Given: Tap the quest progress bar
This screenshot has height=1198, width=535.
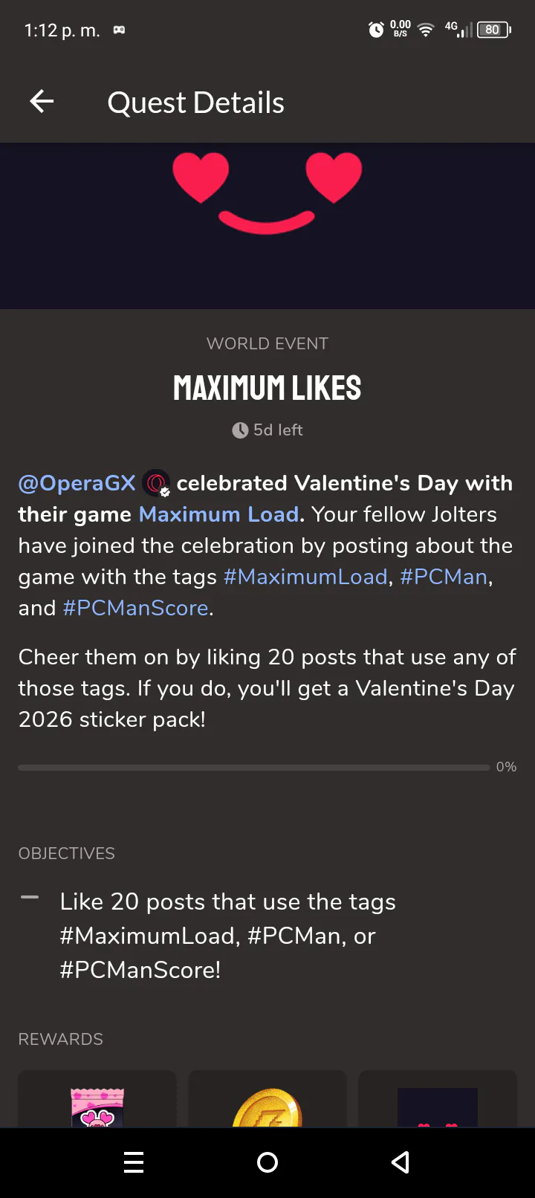Looking at the screenshot, I should tap(253, 767).
